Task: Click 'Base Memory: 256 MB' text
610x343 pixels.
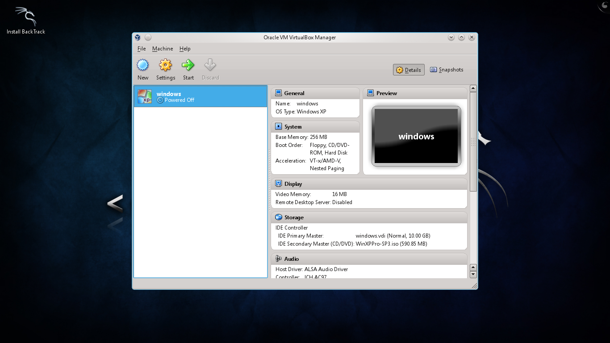Action: coord(301,137)
